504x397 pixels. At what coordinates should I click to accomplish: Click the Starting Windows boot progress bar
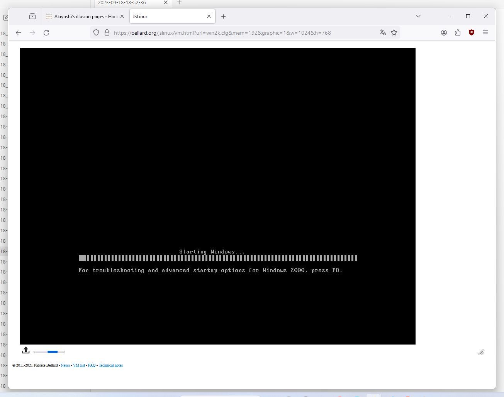coord(218,258)
